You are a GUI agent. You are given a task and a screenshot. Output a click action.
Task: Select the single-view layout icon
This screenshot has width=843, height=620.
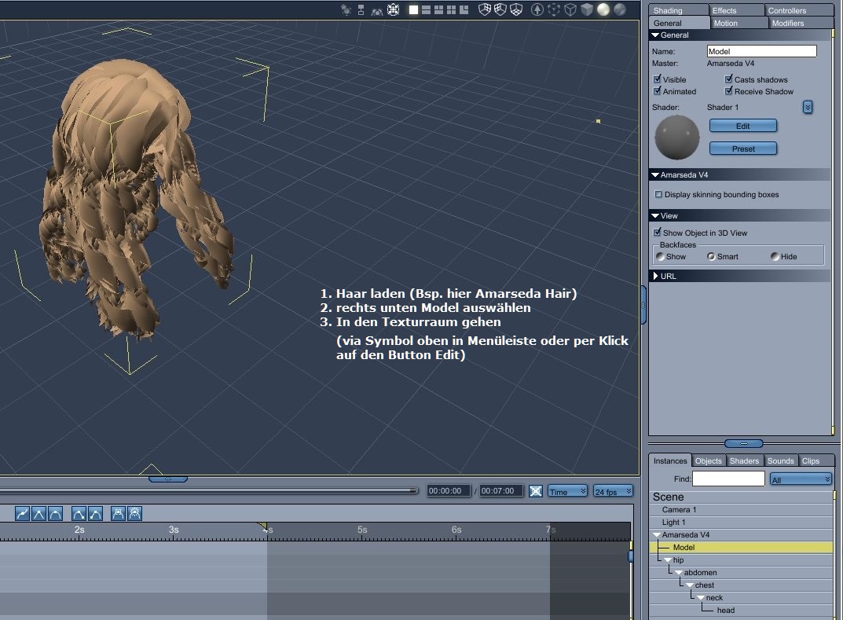(x=413, y=9)
